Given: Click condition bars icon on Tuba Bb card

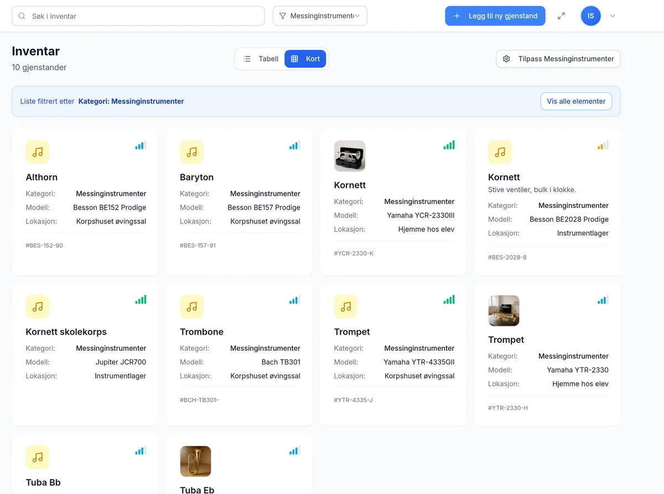Looking at the screenshot, I should [141, 451].
